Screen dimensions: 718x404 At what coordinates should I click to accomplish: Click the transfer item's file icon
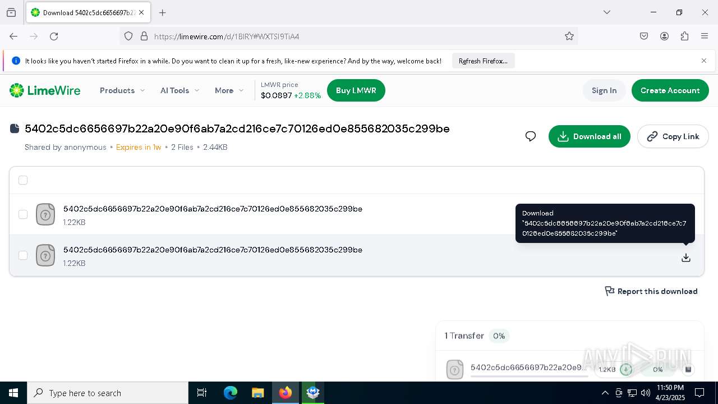coord(455,369)
